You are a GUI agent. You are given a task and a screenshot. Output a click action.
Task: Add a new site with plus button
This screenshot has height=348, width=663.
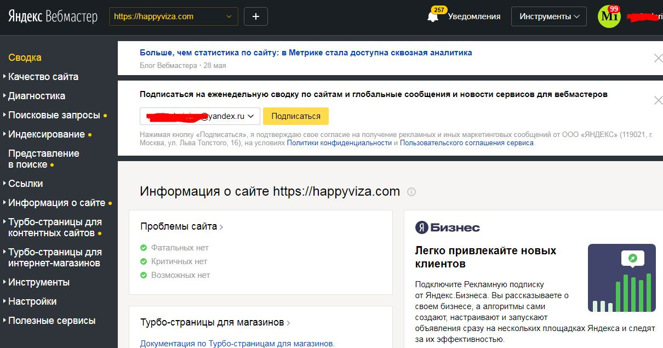256,16
